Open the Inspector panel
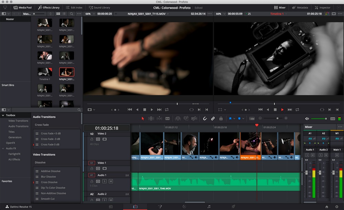The height and width of the screenshot is (210, 344). (323, 8)
